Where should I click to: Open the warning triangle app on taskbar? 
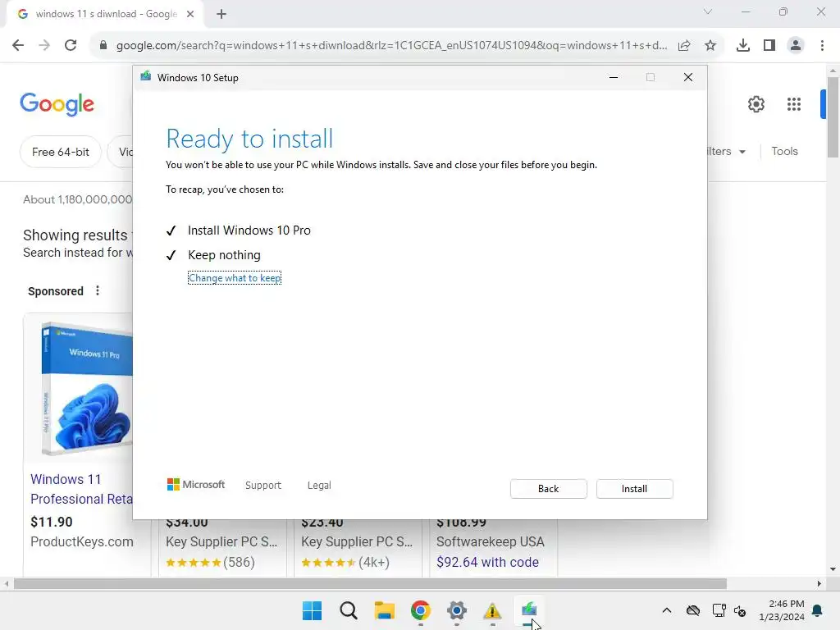pyautogui.click(x=492, y=610)
